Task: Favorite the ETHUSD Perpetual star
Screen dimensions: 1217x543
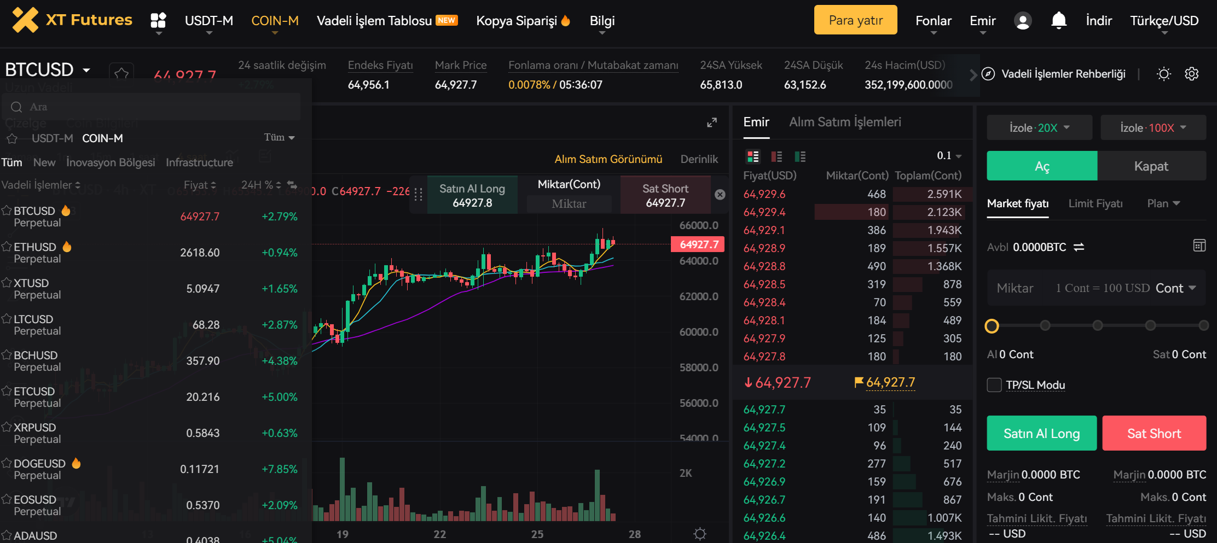Action: tap(7, 247)
